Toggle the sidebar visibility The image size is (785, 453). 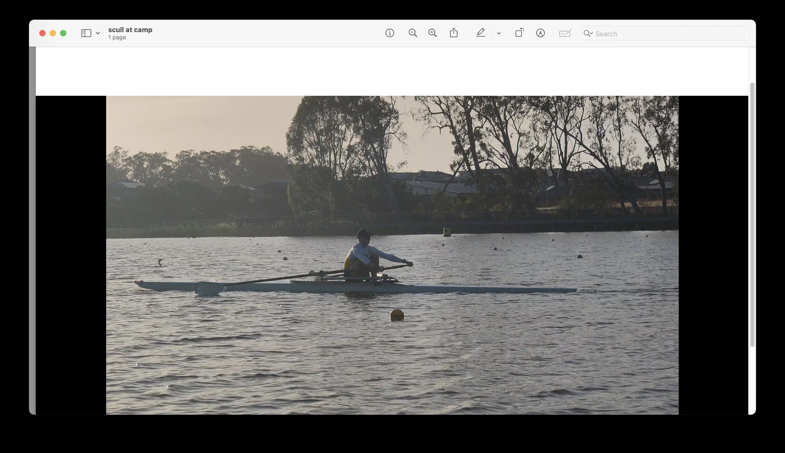85,33
